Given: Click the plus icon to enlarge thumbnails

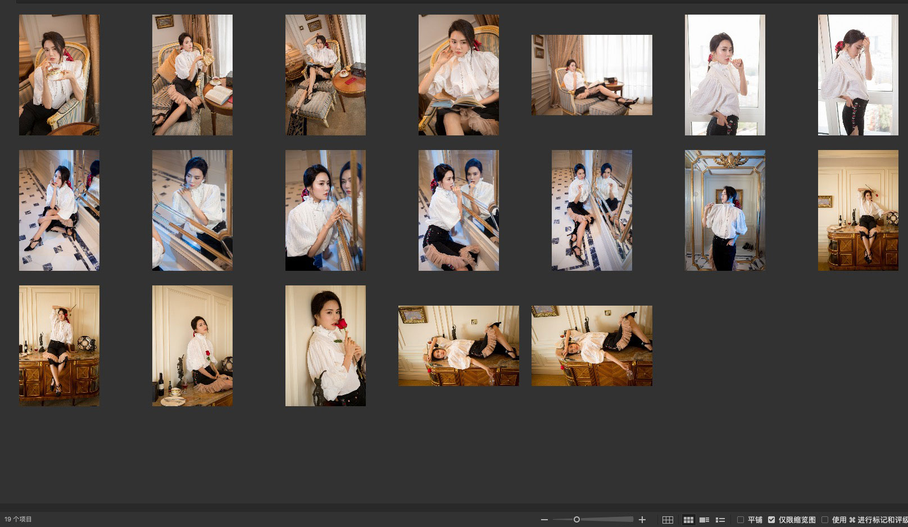Looking at the screenshot, I should click(x=642, y=520).
